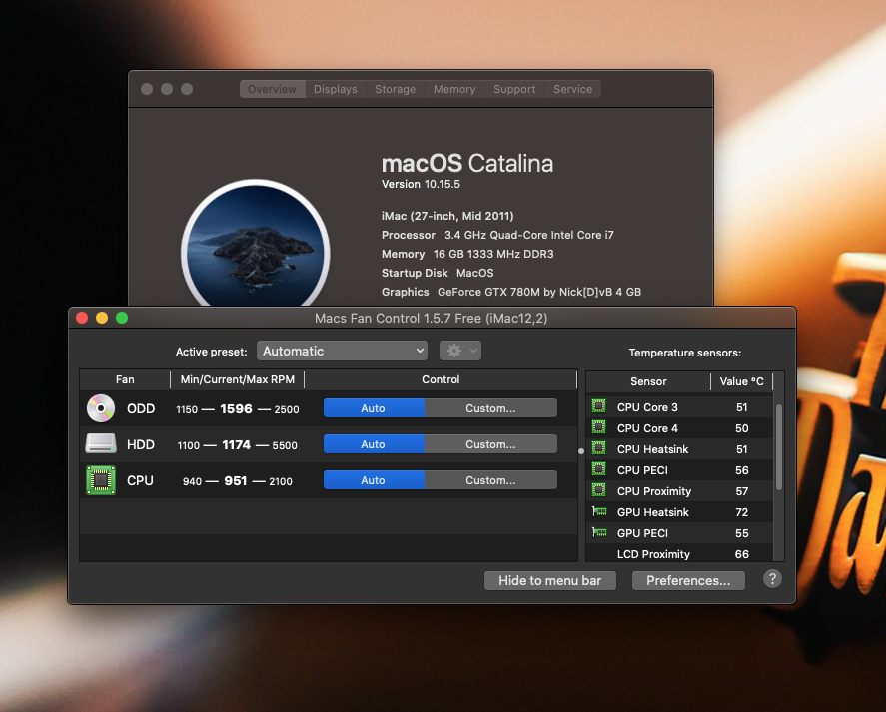Click the CPU Proximity sensor chip icon
This screenshot has height=712, width=886.
[x=599, y=490]
